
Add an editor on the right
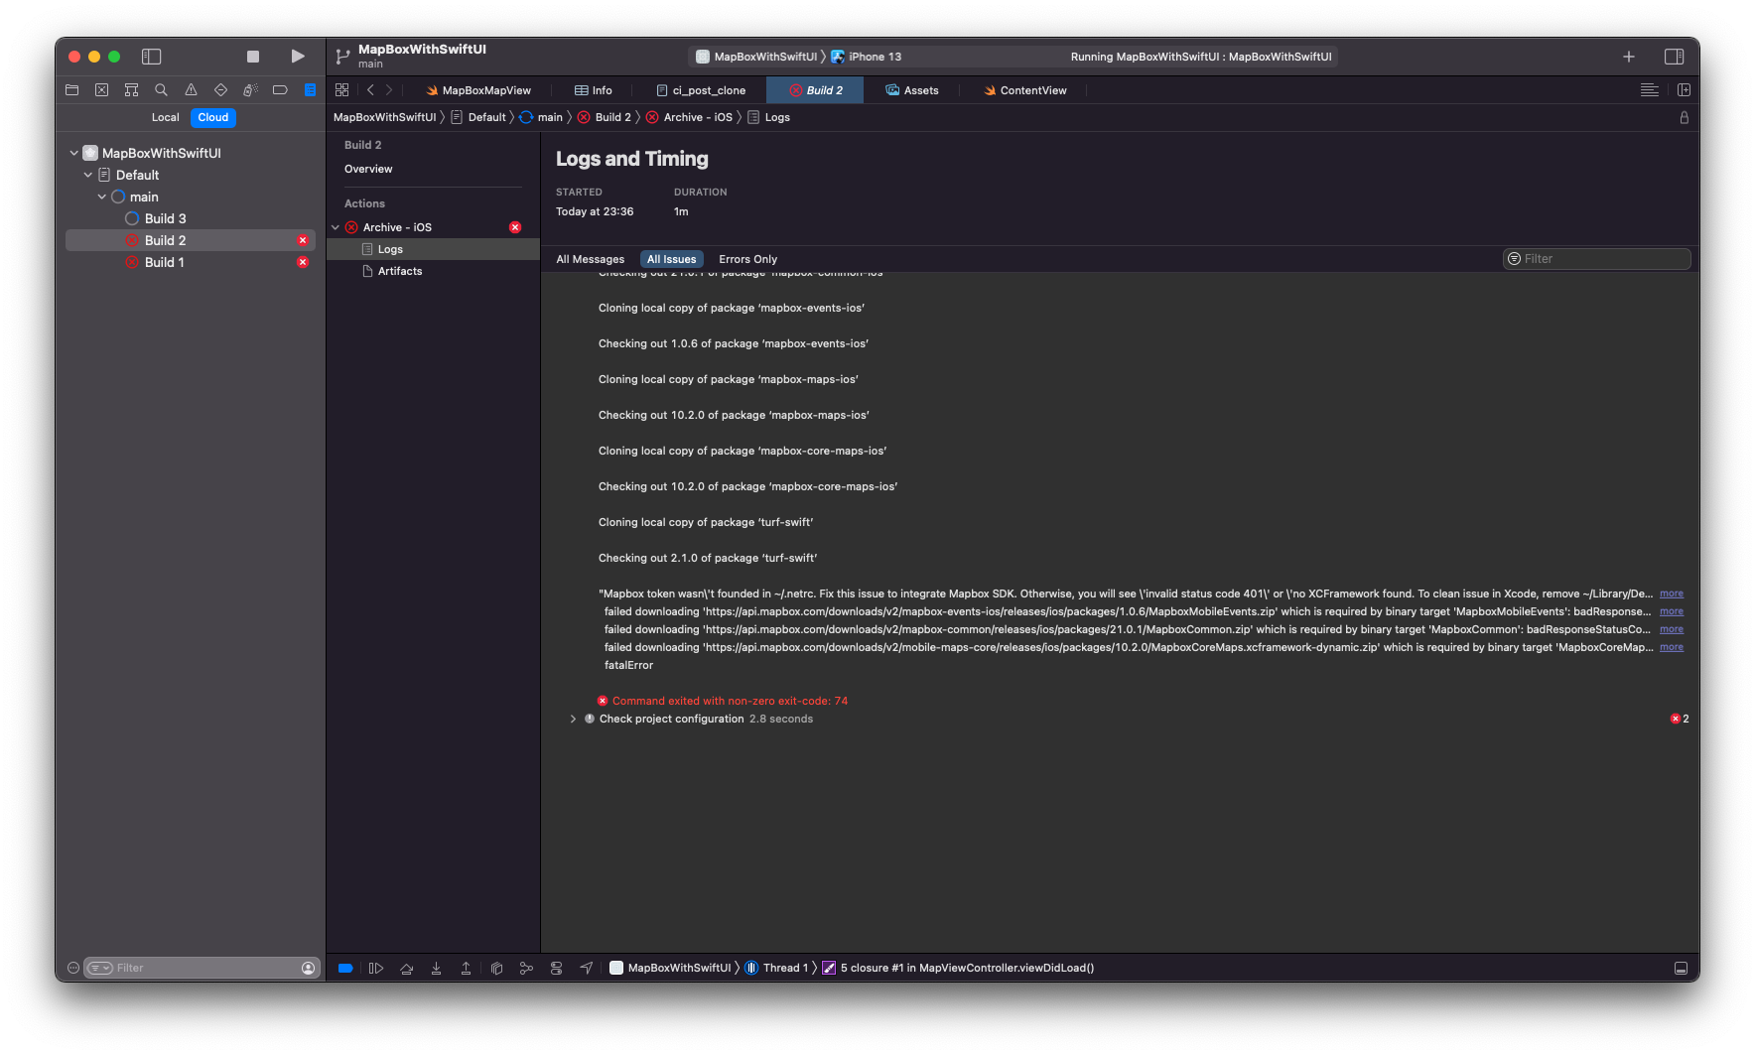(1684, 90)
